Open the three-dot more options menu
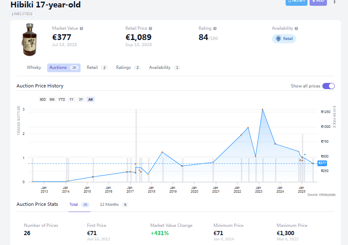 [x=334, y=2]
